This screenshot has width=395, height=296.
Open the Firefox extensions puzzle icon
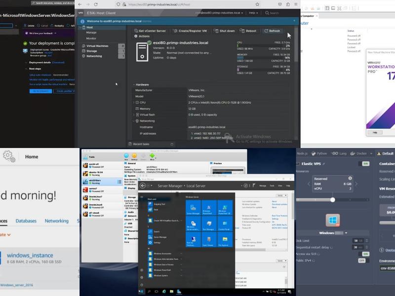pos(288,4)
